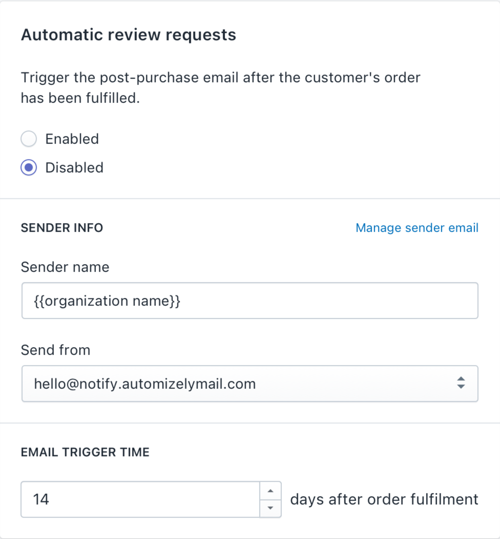This screenshot has width=500, height=539.
Task: Click the "Disabled" option label text
Action: coord(74,168)
